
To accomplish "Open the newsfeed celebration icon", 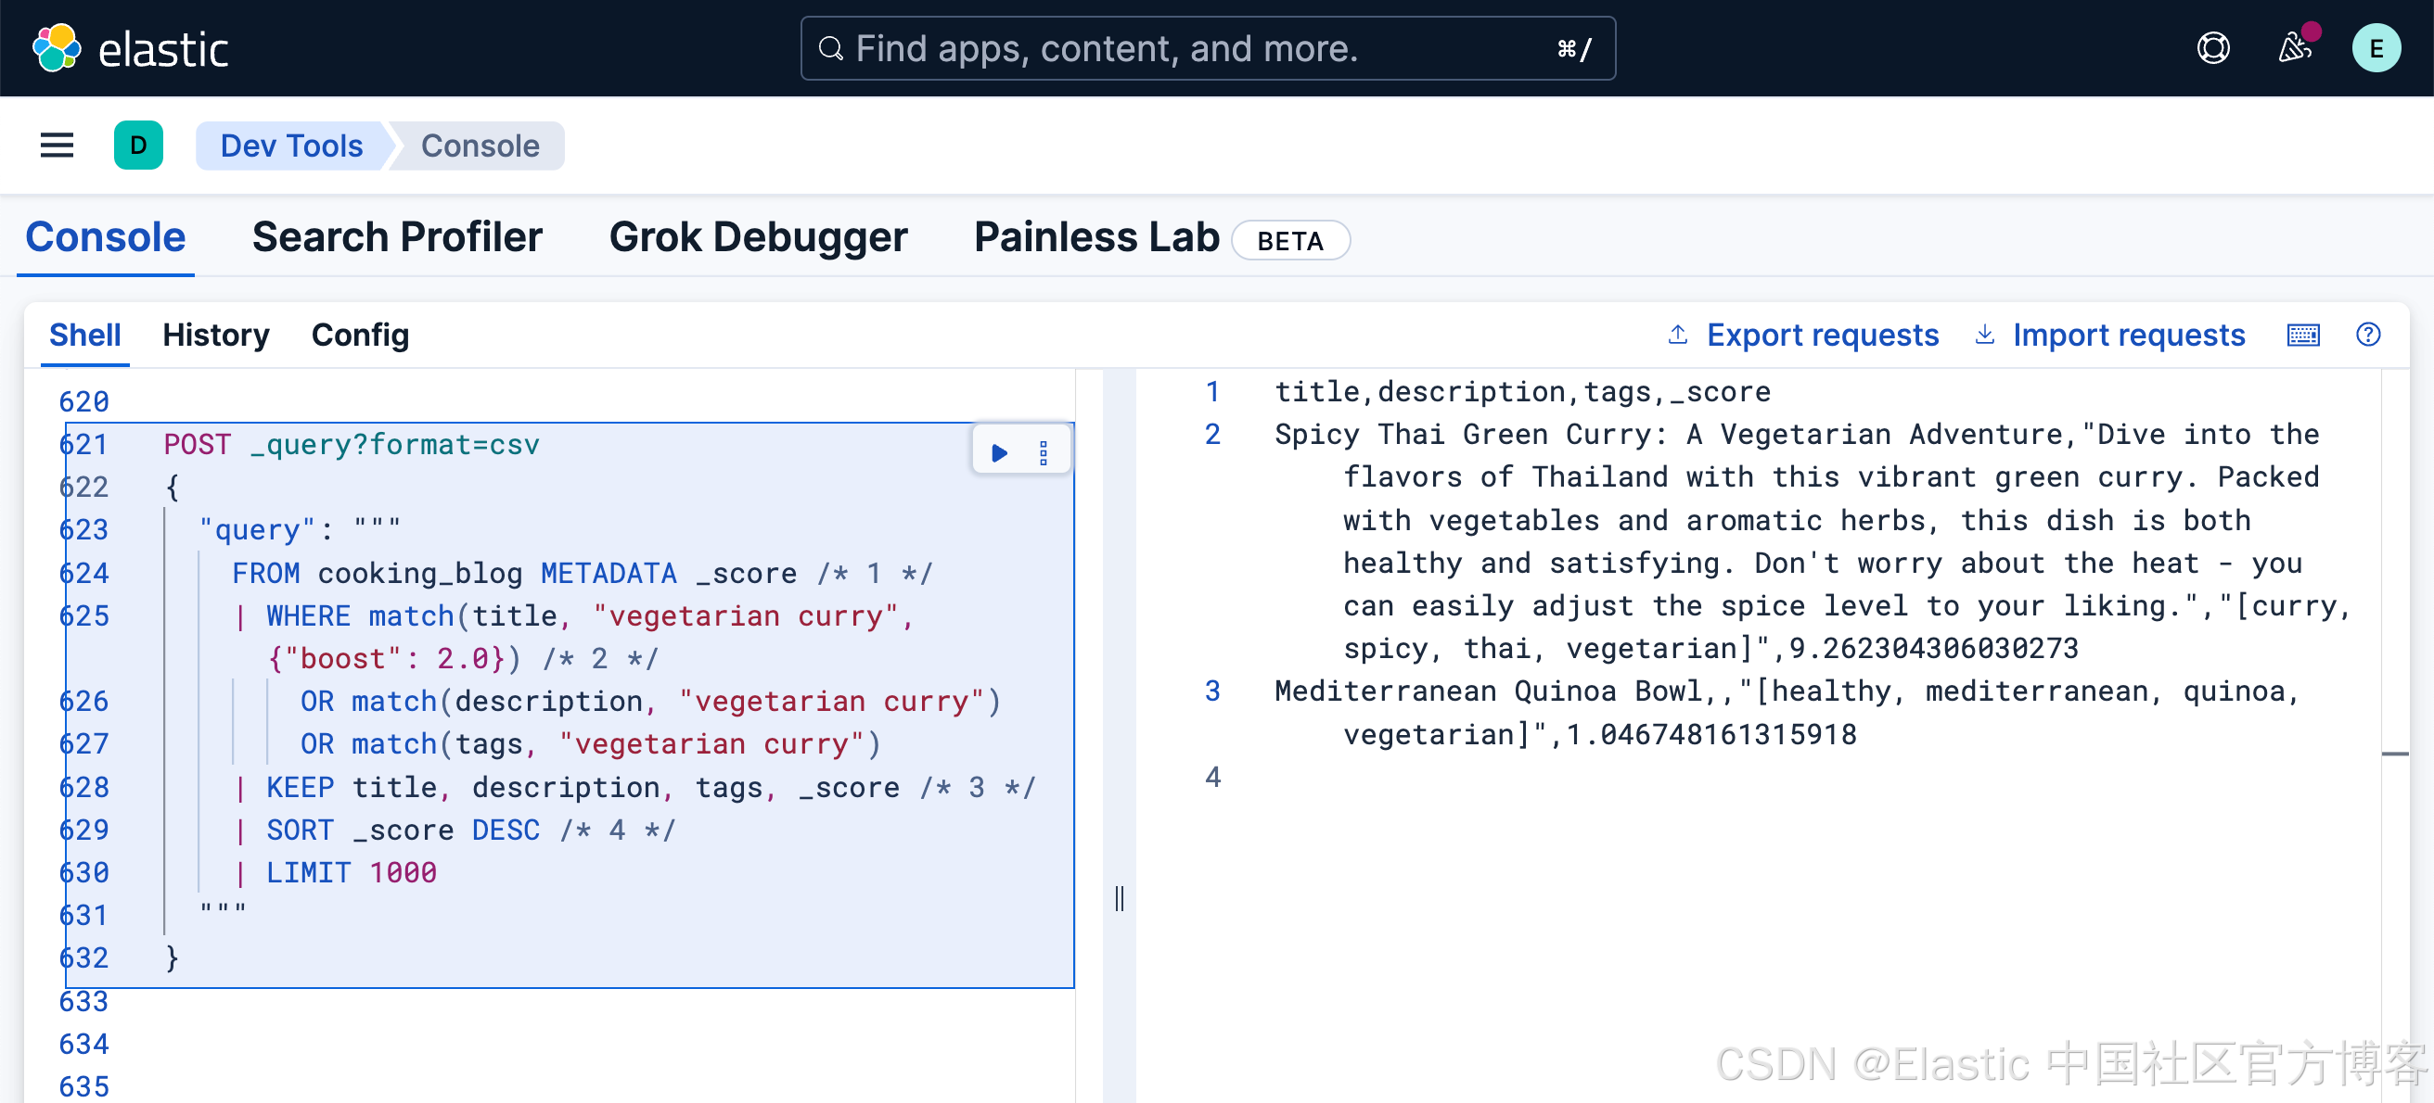I will pyautogui.click(x=2294, y=48).
